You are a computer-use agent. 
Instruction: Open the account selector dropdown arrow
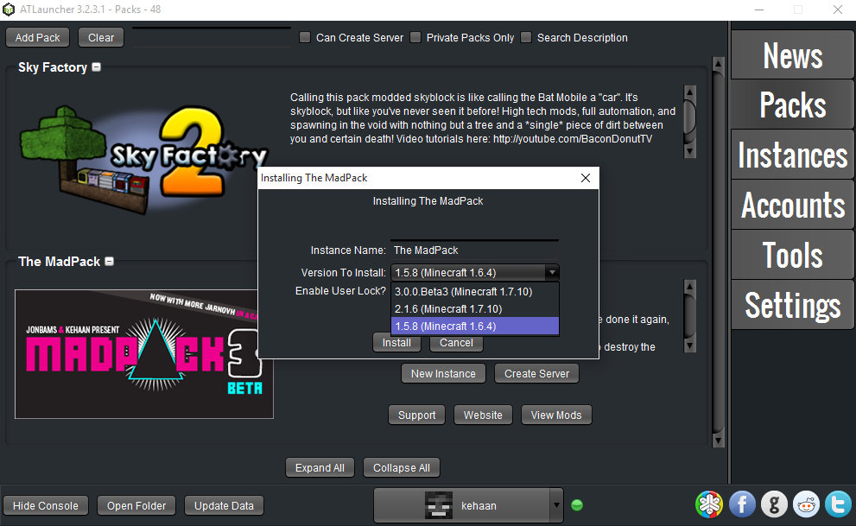coord(556,505)
